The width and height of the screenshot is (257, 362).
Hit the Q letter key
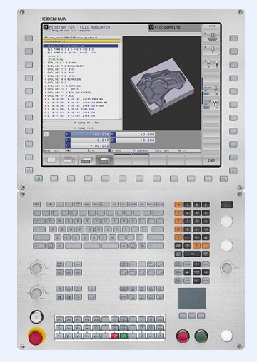(51, 221)
